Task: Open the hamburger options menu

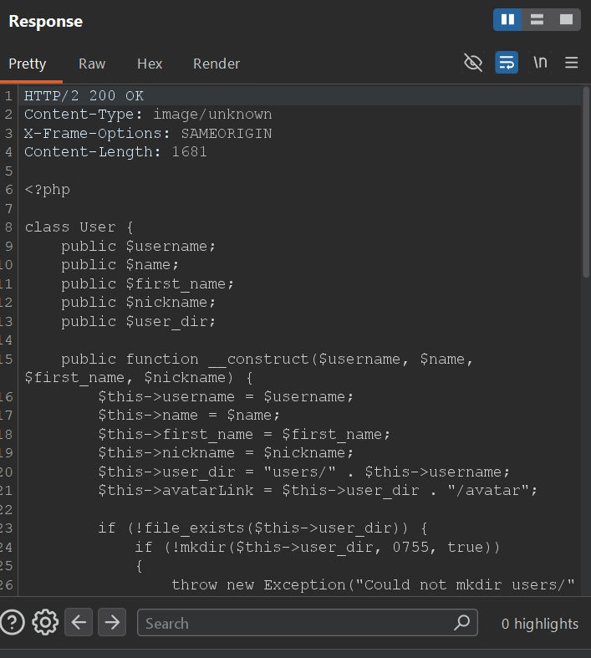Action: click(571, 63)
